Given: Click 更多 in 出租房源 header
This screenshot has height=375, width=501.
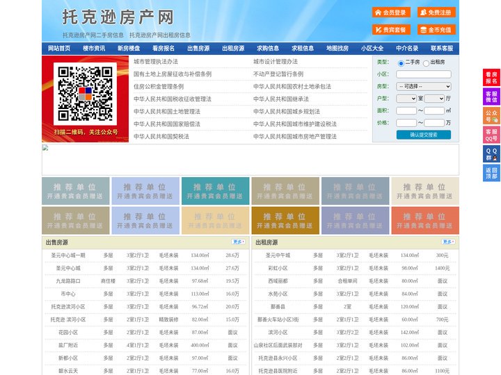Looking at the screenshot, I should coord(448,242).
